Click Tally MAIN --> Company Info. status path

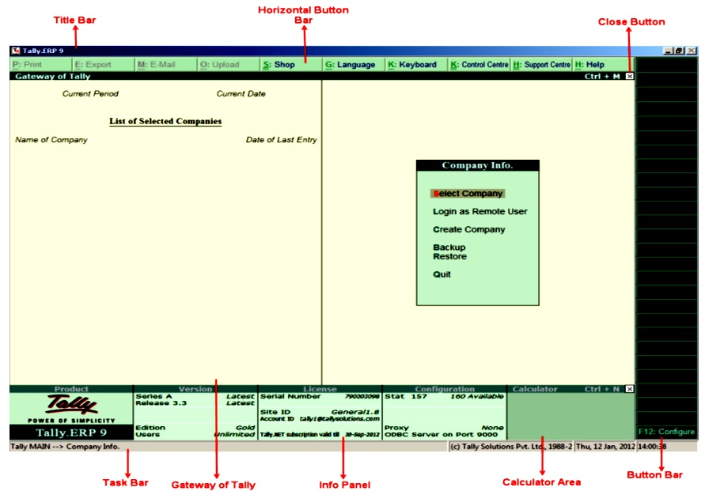point(65,447)
